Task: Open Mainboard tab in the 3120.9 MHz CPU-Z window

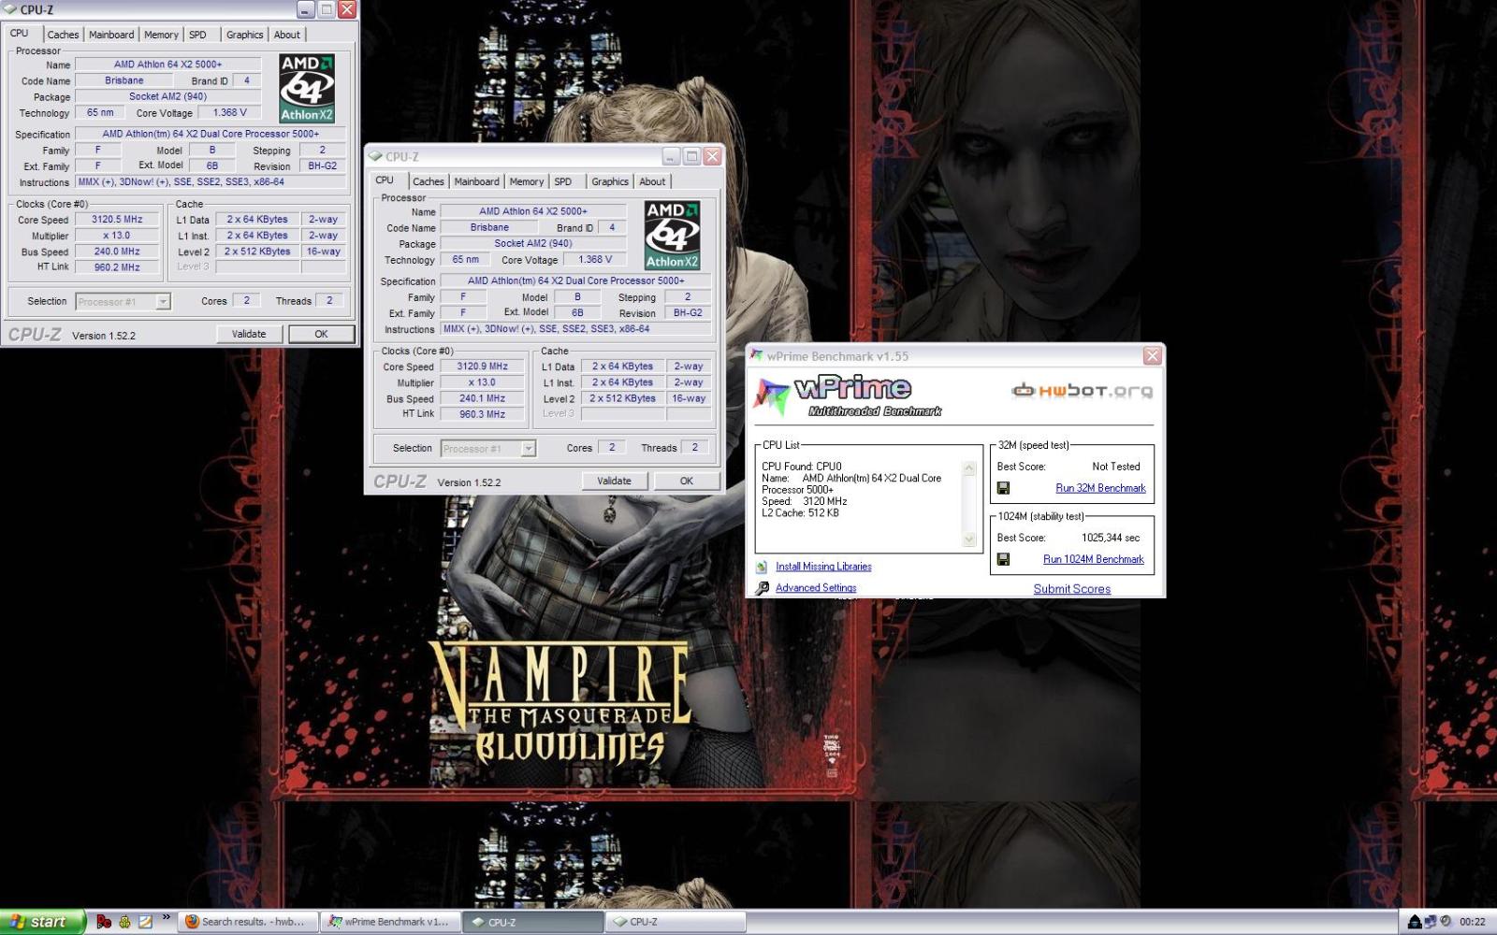Action: tap(476, 181)
